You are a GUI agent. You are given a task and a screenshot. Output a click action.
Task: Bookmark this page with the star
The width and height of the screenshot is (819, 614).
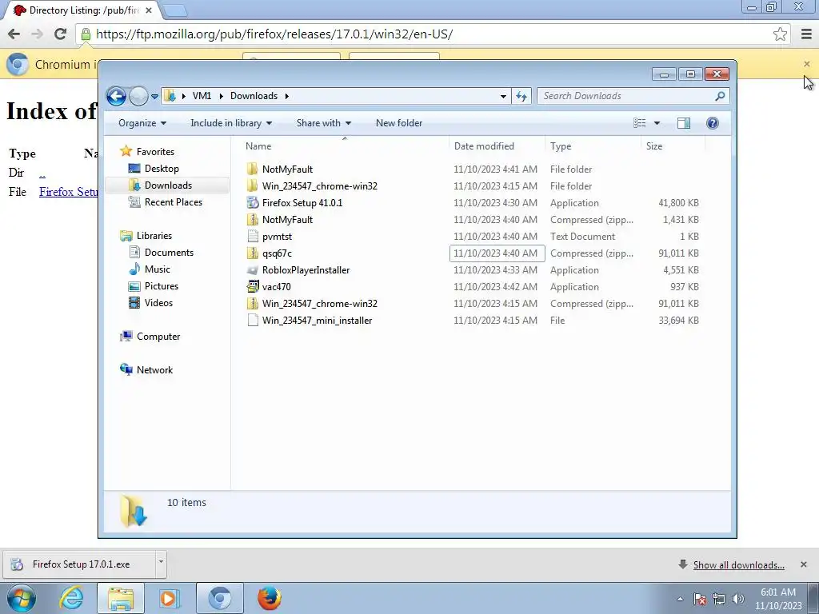click(780, 34)
